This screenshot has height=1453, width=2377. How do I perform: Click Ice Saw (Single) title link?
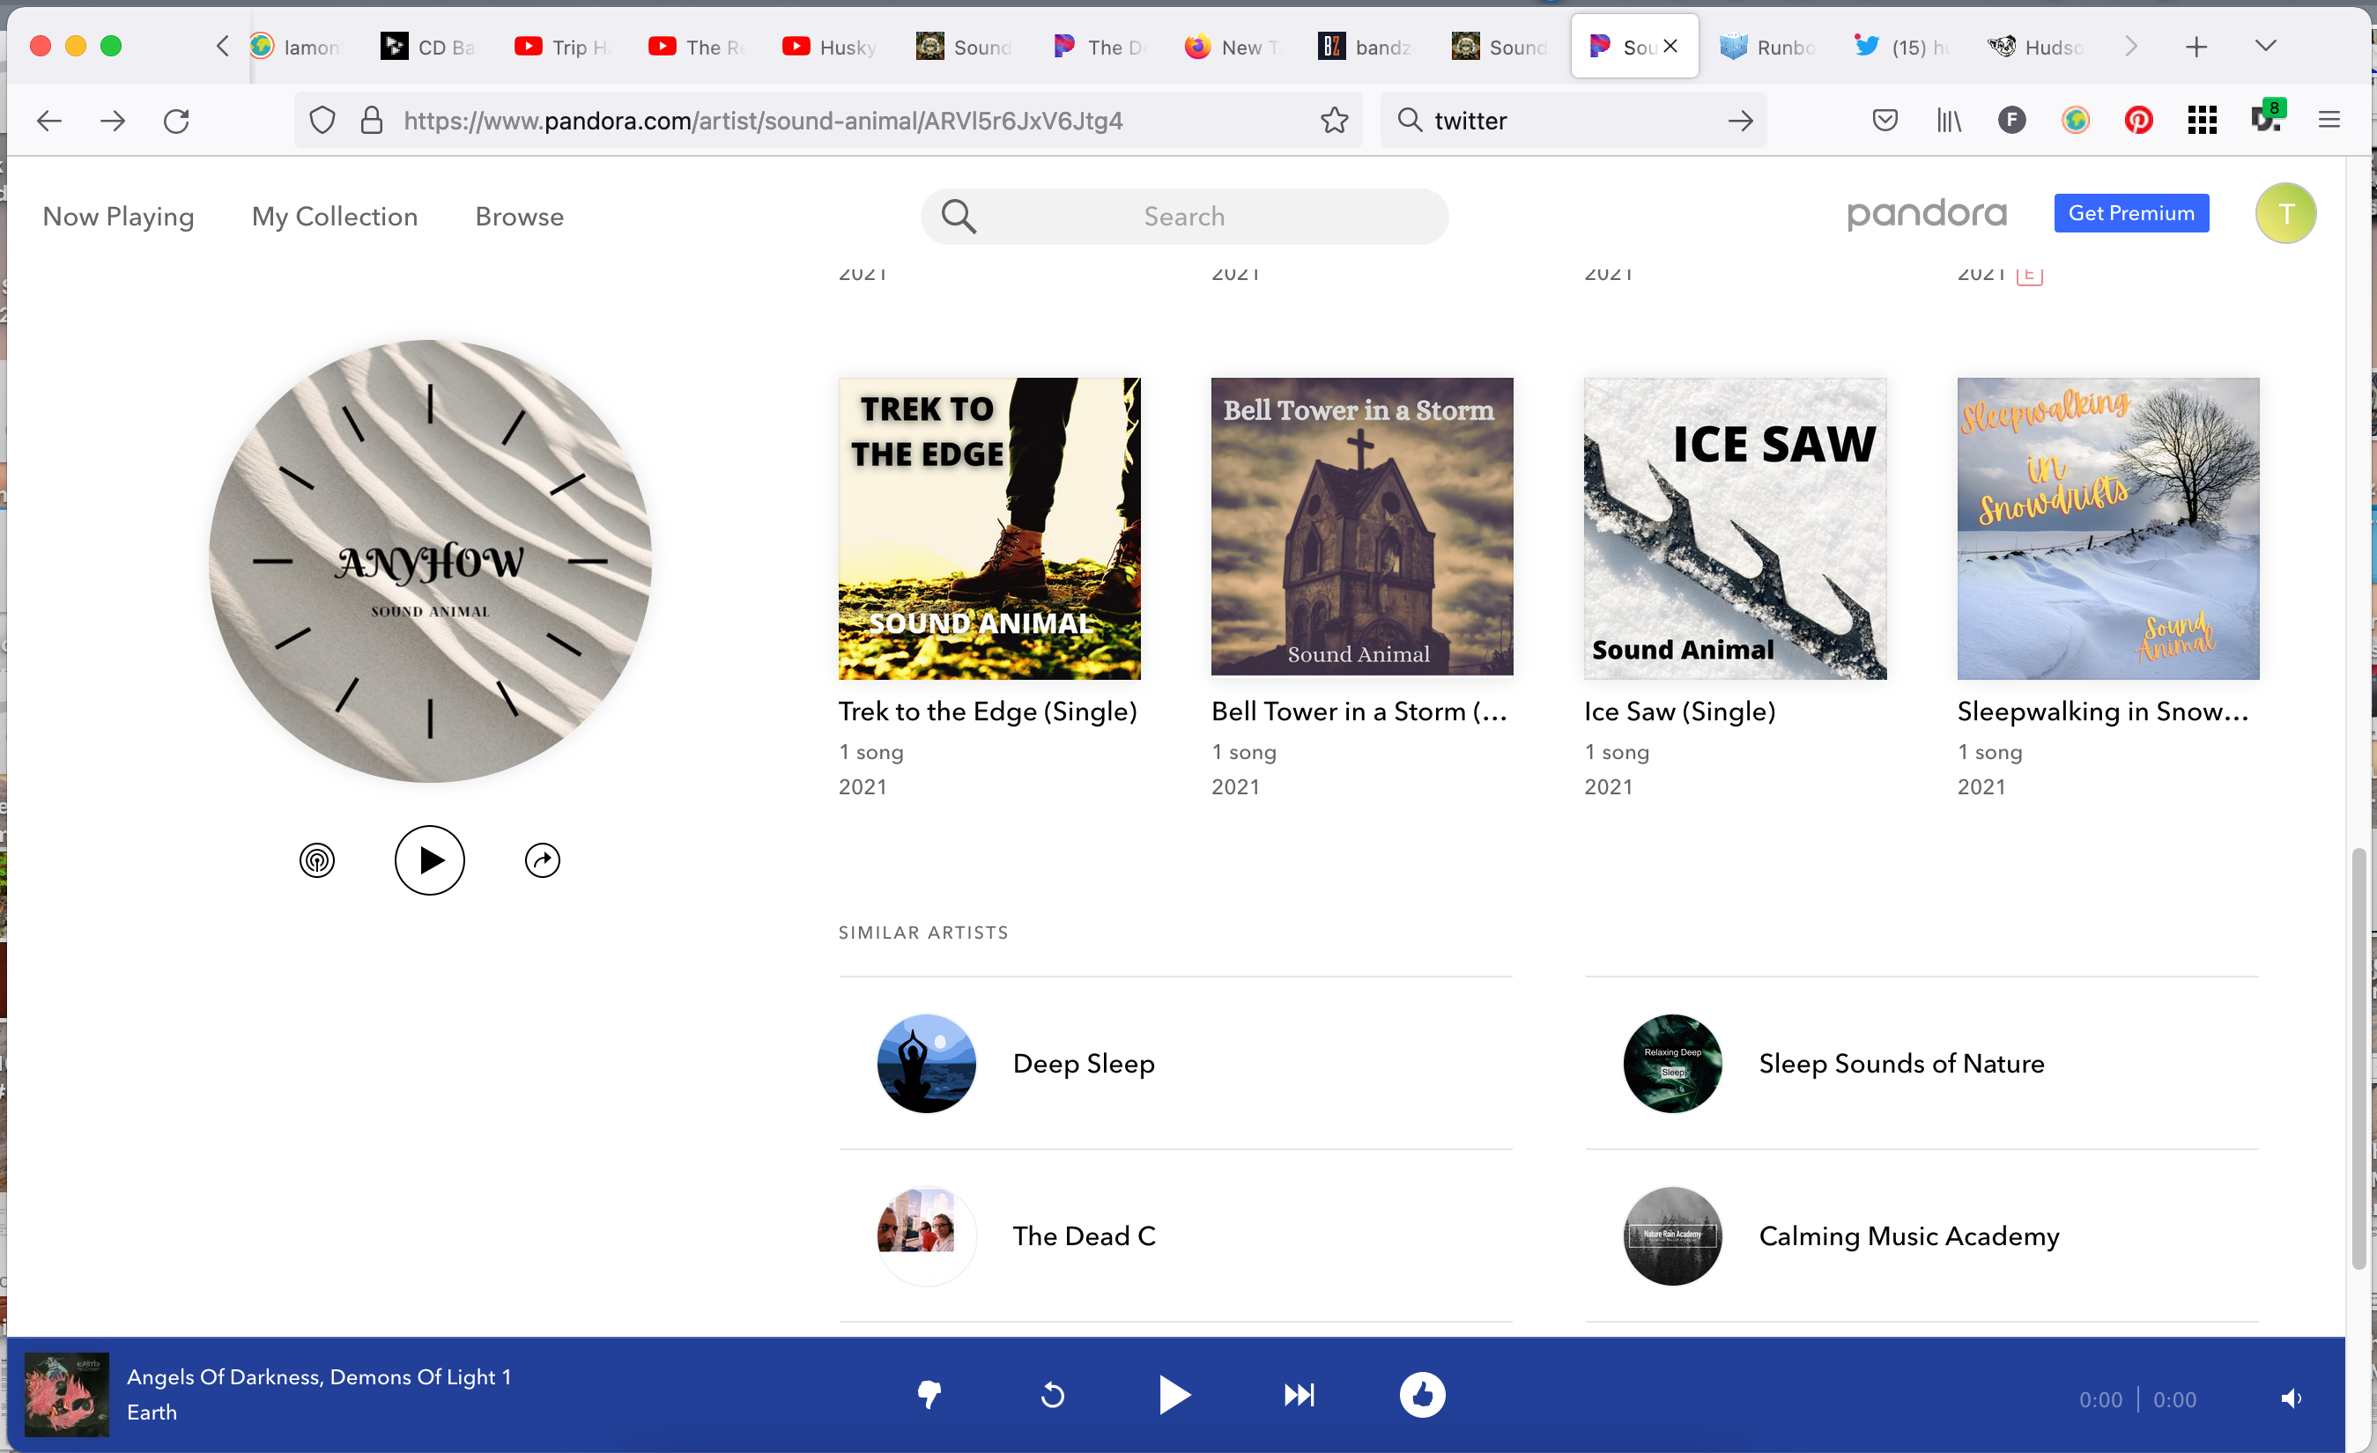(1679, 712)
